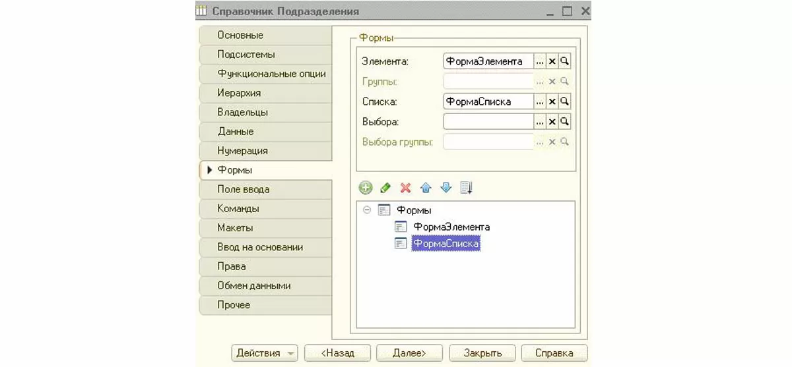
Task: Collapse the Формы tree node
Action: point(367,210)
